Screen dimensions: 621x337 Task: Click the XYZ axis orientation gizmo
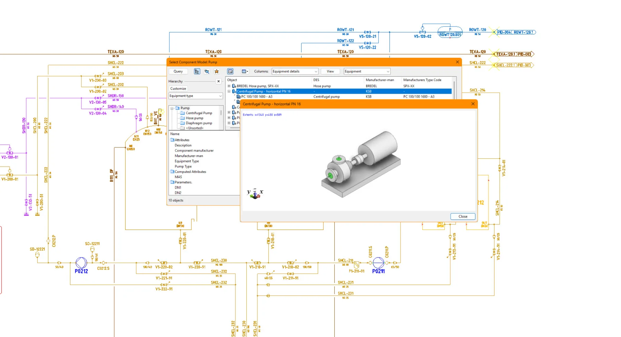pyautogui.click(x=255, y=194)
